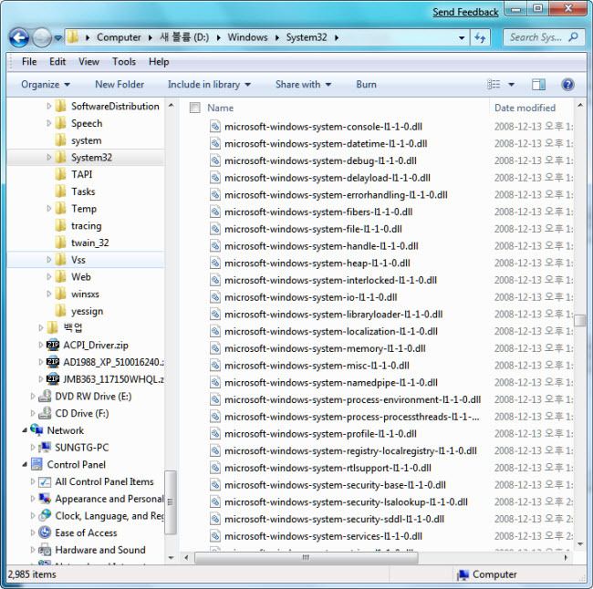The image size is (593, 589).
Task: Click Computer in the address breadcrumb
Action: [119, 37]
